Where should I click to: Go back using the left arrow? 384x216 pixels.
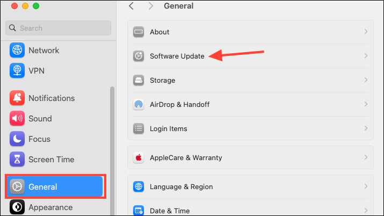click(131, 6)
